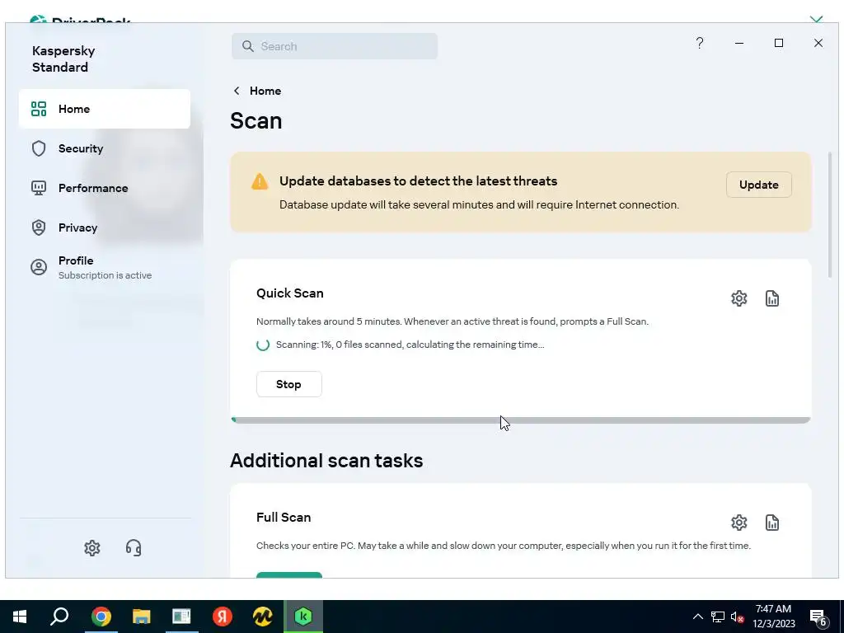
Task: Open Chrome from the taskbar
Action: (101, 617)
